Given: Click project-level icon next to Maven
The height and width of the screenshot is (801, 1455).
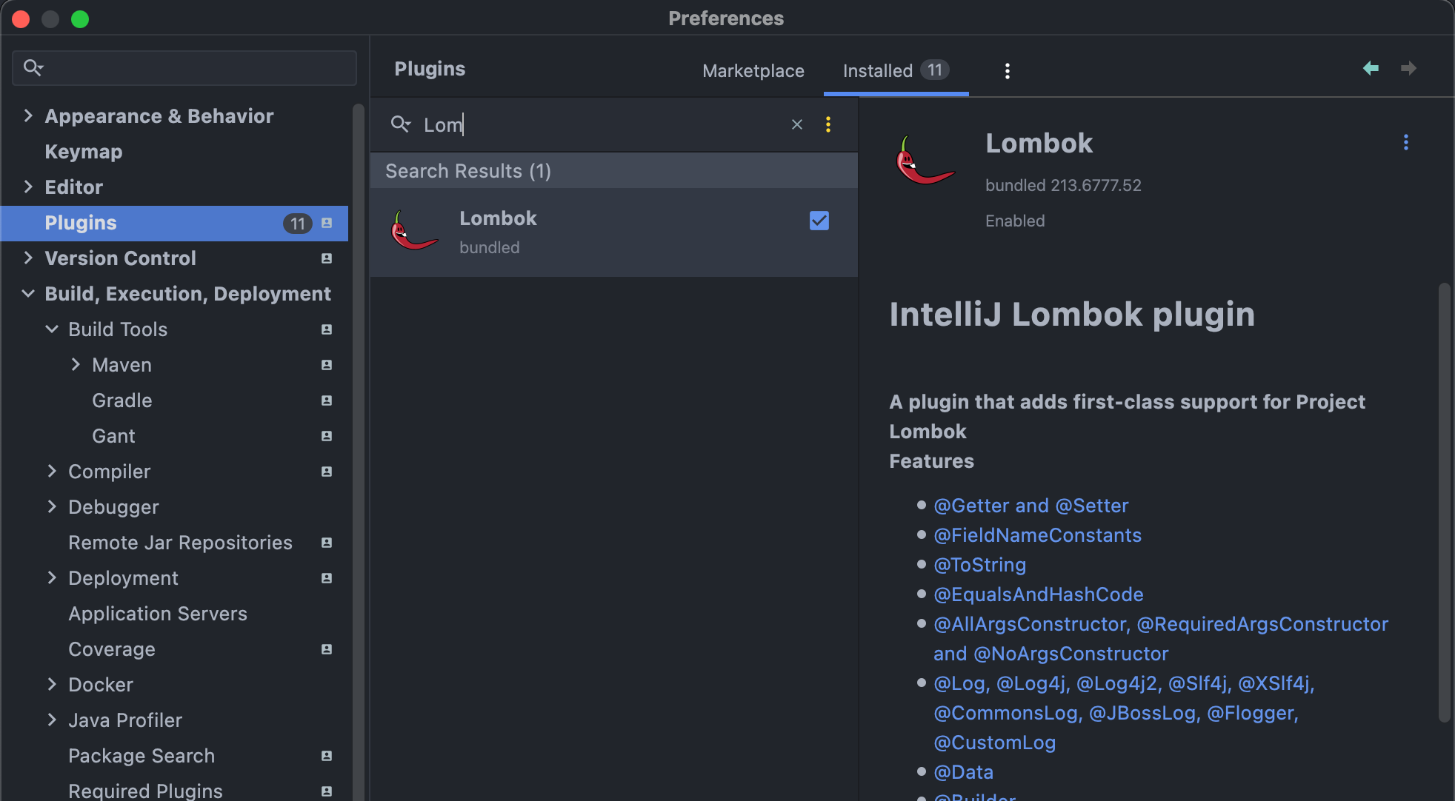Looking at the screenshot, I should 327,365.
